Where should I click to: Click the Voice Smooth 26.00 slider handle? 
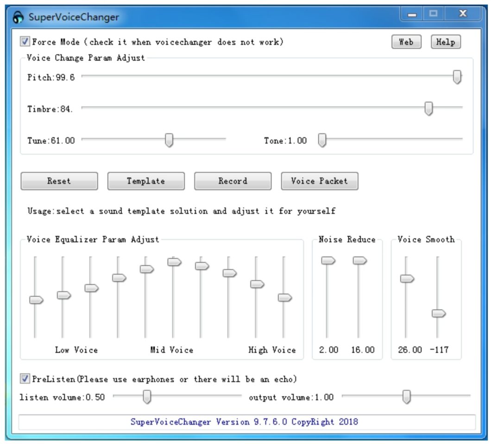click(407, 279)
